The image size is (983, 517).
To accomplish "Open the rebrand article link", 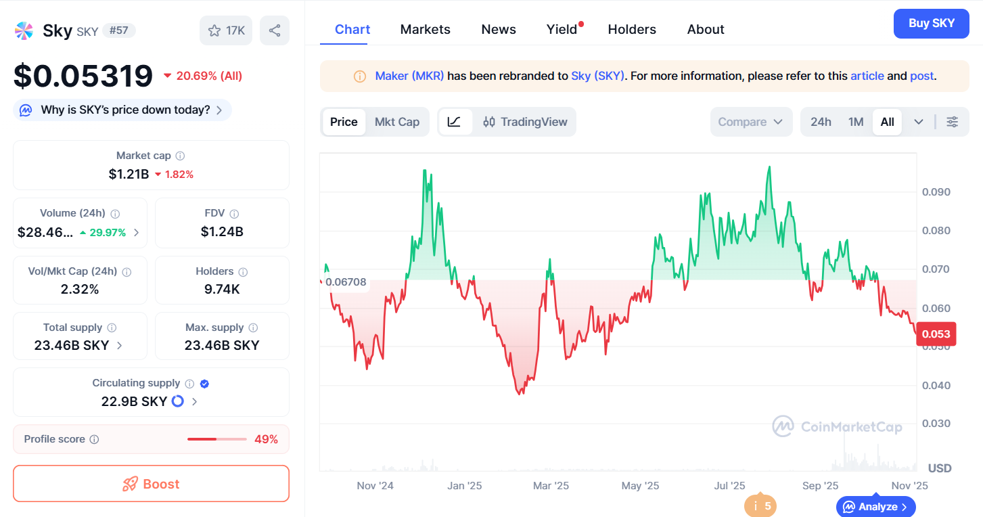I will tap(867, 76).
